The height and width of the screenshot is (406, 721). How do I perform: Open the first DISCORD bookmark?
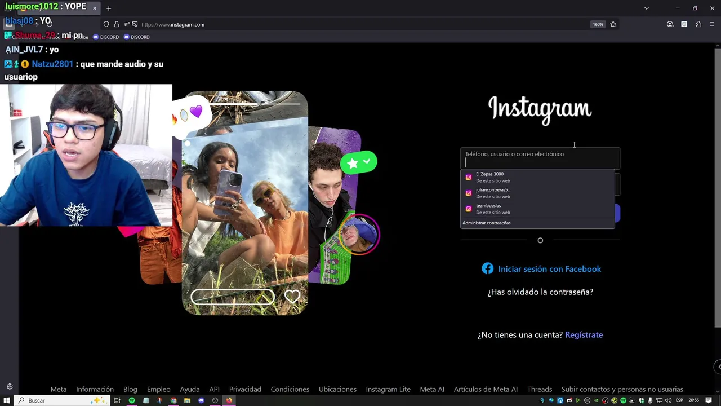[x=106, y=37]
